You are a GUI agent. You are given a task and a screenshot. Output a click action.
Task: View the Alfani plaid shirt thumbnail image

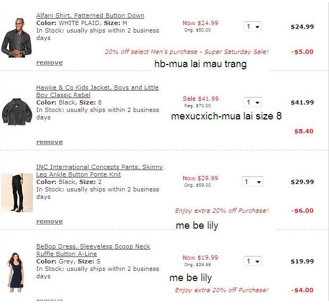tap(17, 38)
